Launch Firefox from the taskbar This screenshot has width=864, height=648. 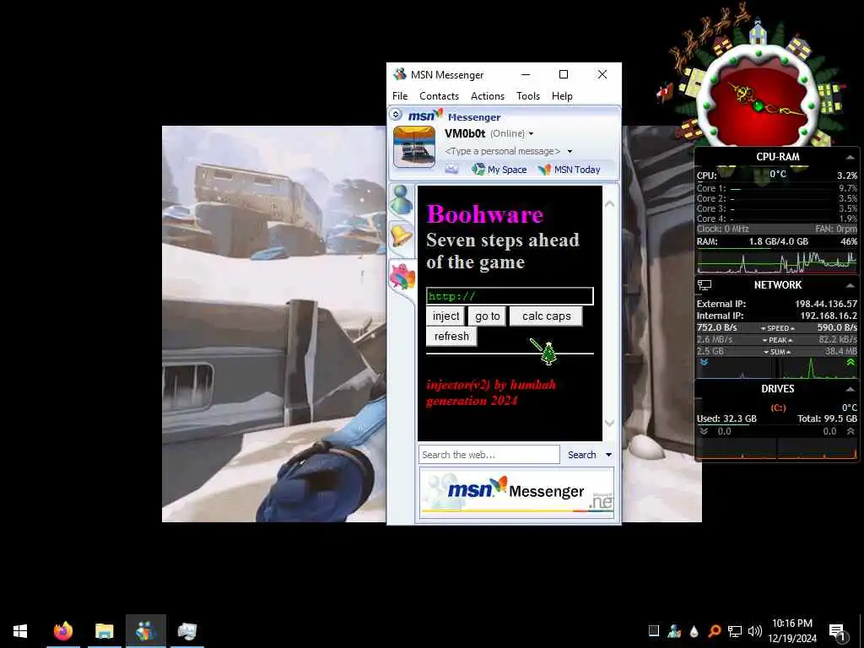pos(62,631)
